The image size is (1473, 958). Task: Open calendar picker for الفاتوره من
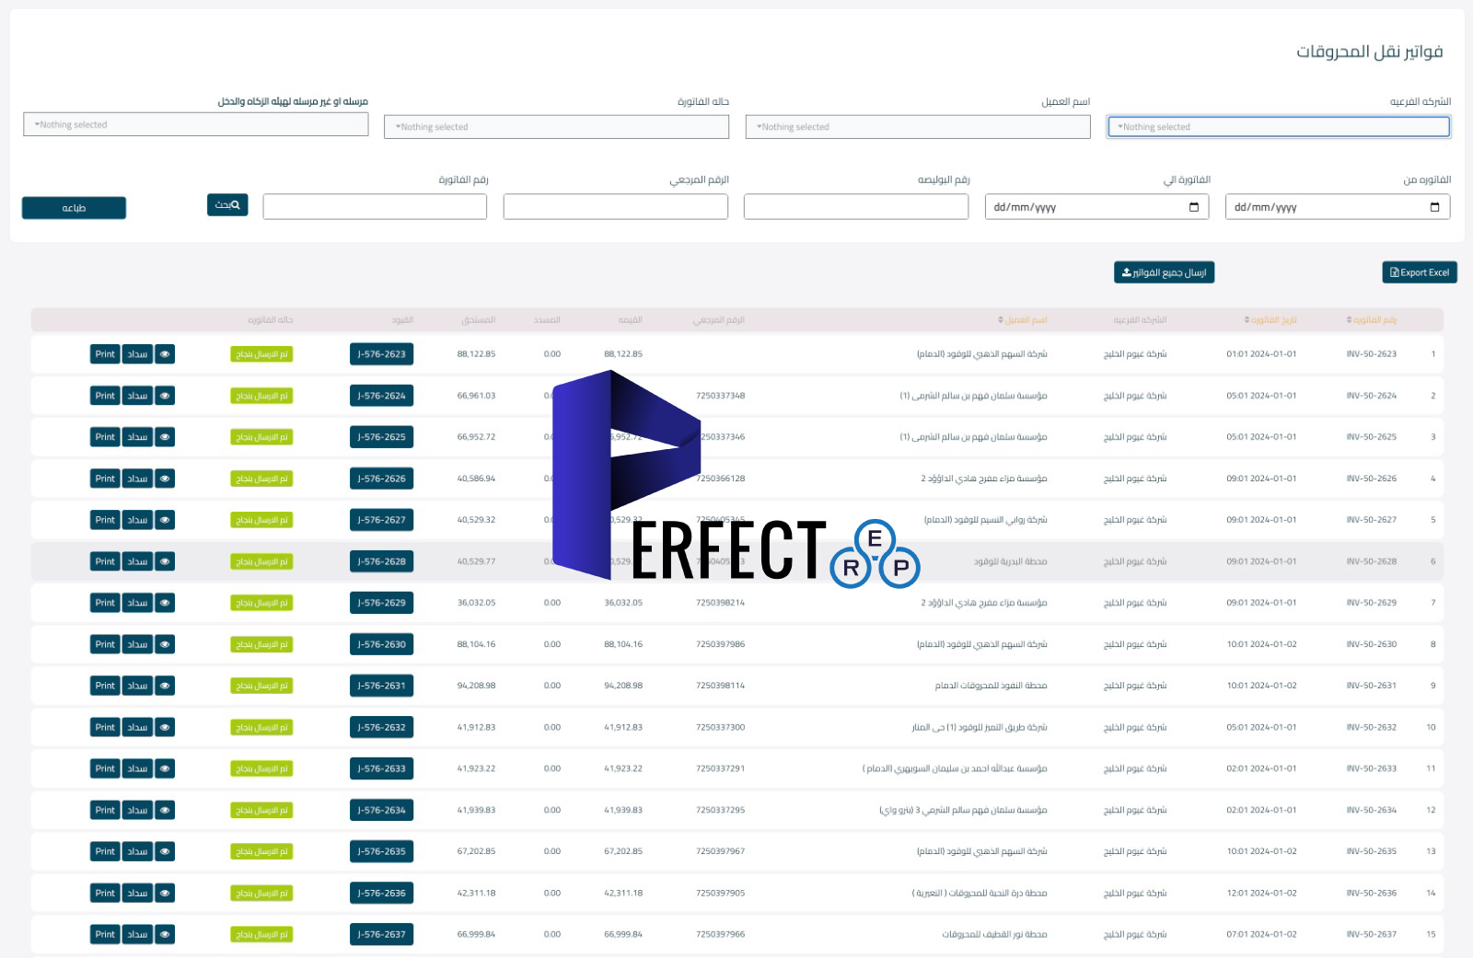1434,207
